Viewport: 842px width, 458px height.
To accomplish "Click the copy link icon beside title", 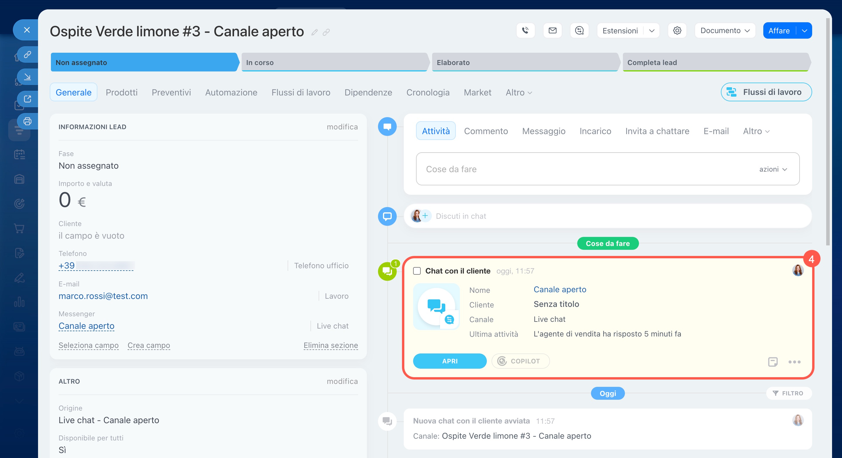I will point(326,32).
